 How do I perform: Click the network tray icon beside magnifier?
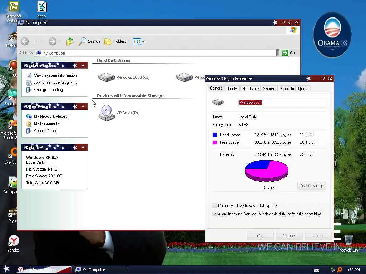click(x=333, y=270)
